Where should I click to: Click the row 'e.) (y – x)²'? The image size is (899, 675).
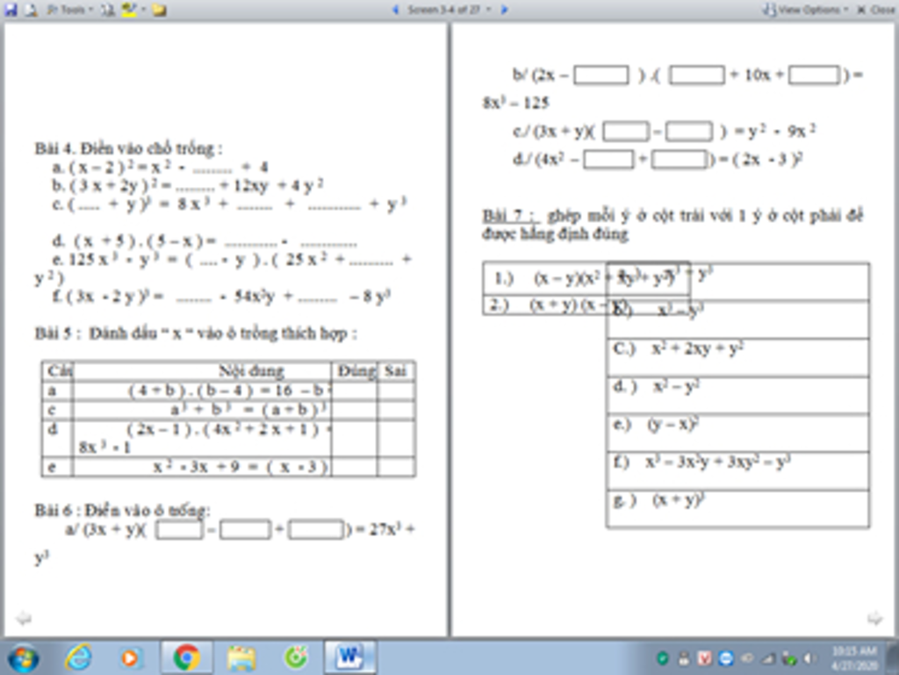click(x=737, y=434)
